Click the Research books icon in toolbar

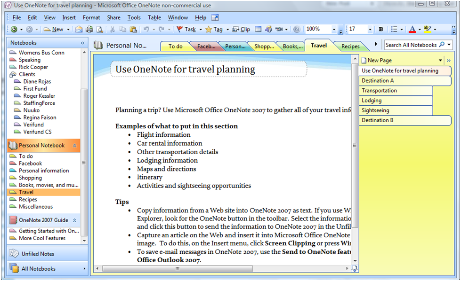click(x=268, y=29)
